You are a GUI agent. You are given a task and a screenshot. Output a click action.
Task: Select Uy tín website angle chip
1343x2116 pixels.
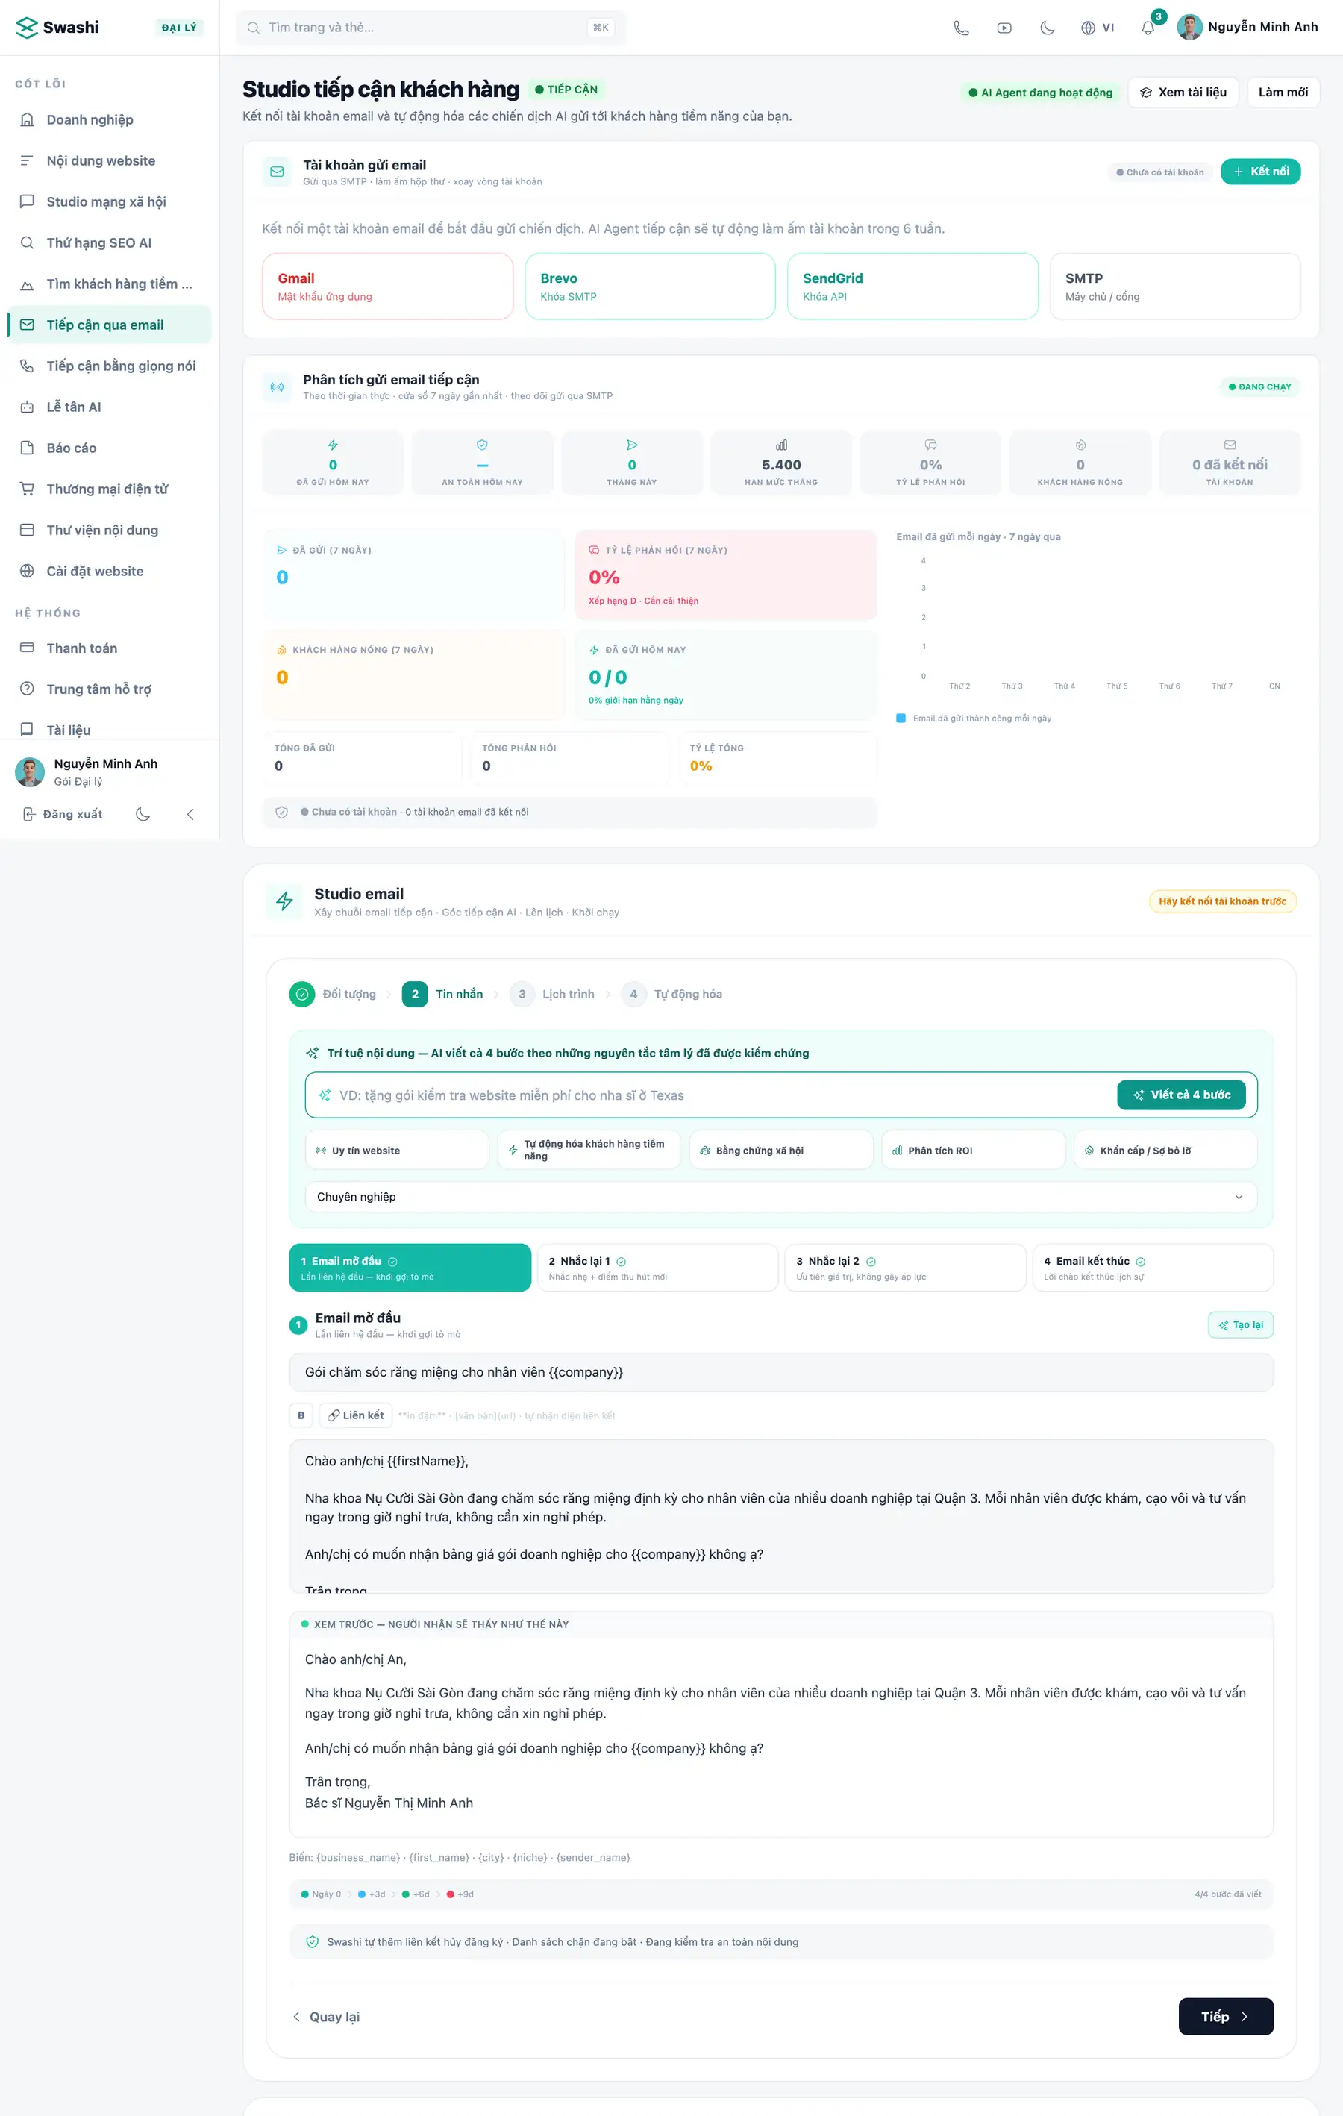click(397, 1151)
